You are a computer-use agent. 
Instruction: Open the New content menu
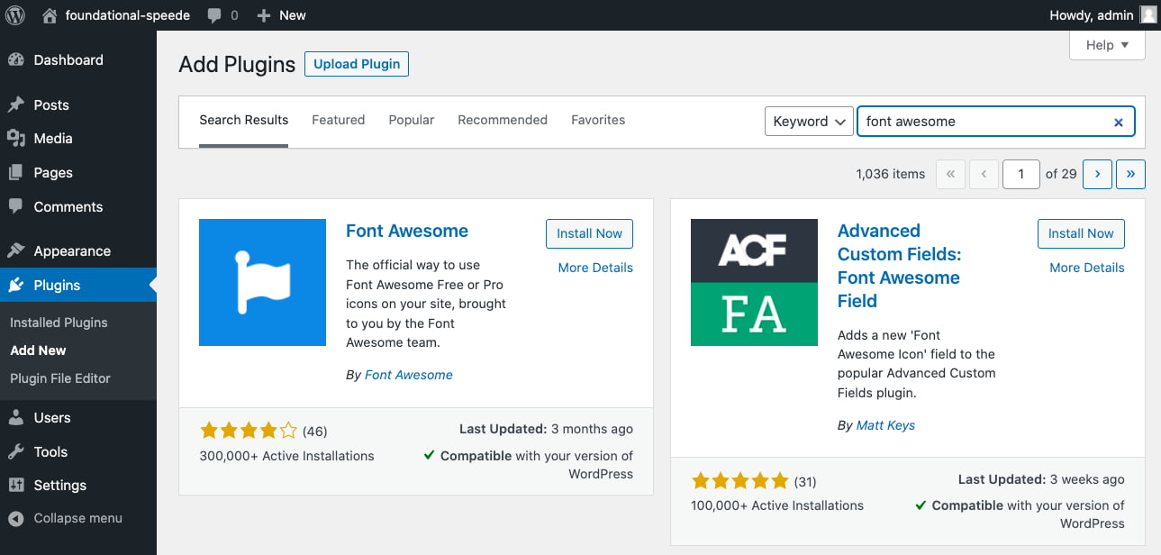281,15
